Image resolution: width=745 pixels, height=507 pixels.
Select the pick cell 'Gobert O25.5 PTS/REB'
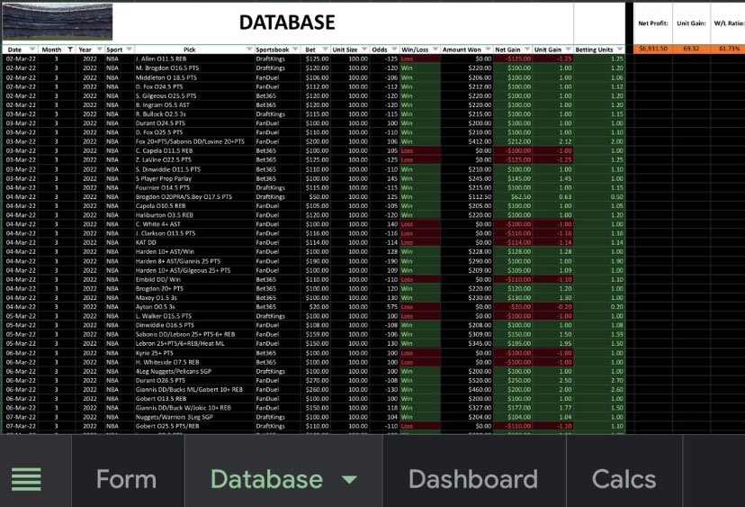(193, 426)
